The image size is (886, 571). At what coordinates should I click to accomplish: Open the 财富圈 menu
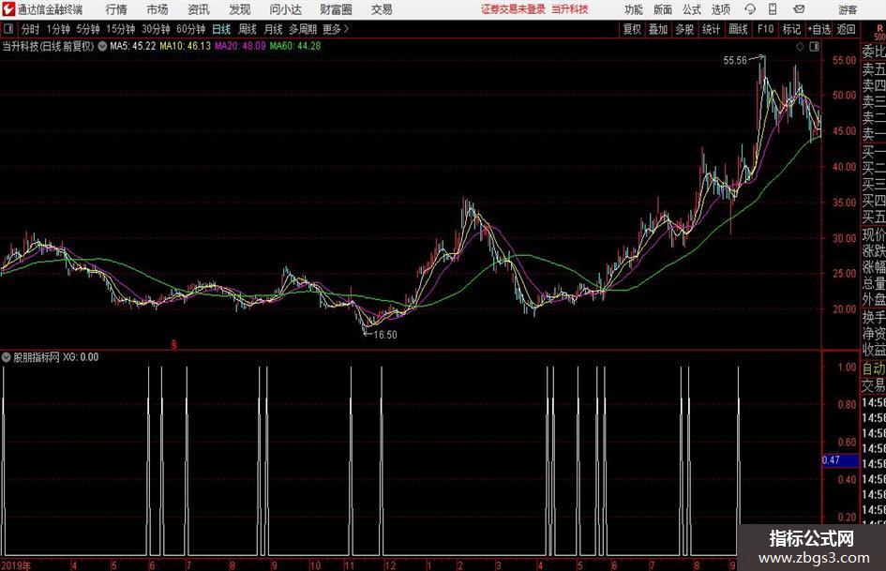pos(336,9)
